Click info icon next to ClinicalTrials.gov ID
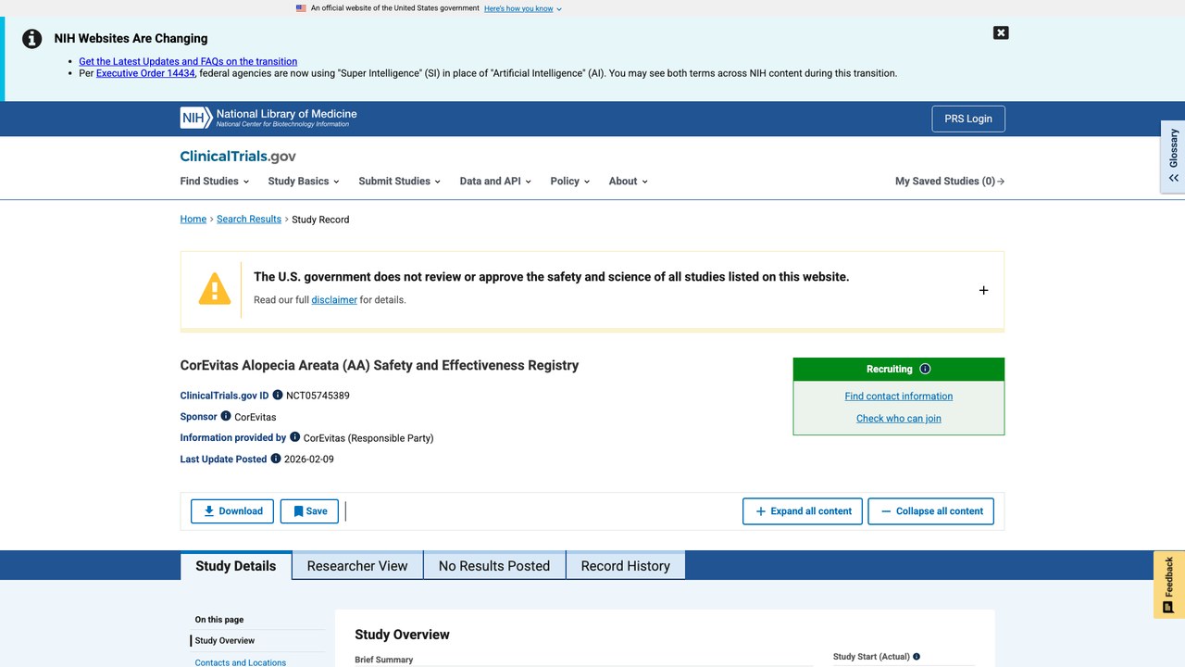The image size is (1185, 667). [x=278, y=396]
